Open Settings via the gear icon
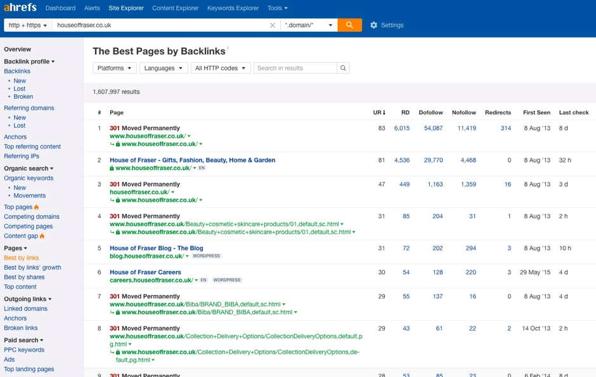 tap(373, 25)
